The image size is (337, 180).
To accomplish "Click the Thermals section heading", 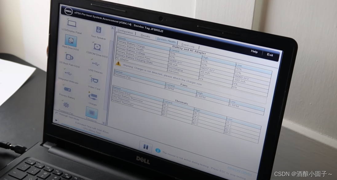I will 181,102.
